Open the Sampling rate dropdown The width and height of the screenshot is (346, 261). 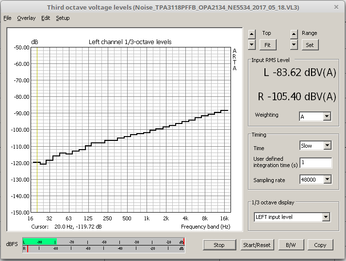point(327,180)
